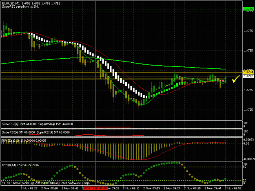This screenshot has height=191, width=255.
Task: Click the '2 Nov 09:35' time label
Action: click(193, 188)
